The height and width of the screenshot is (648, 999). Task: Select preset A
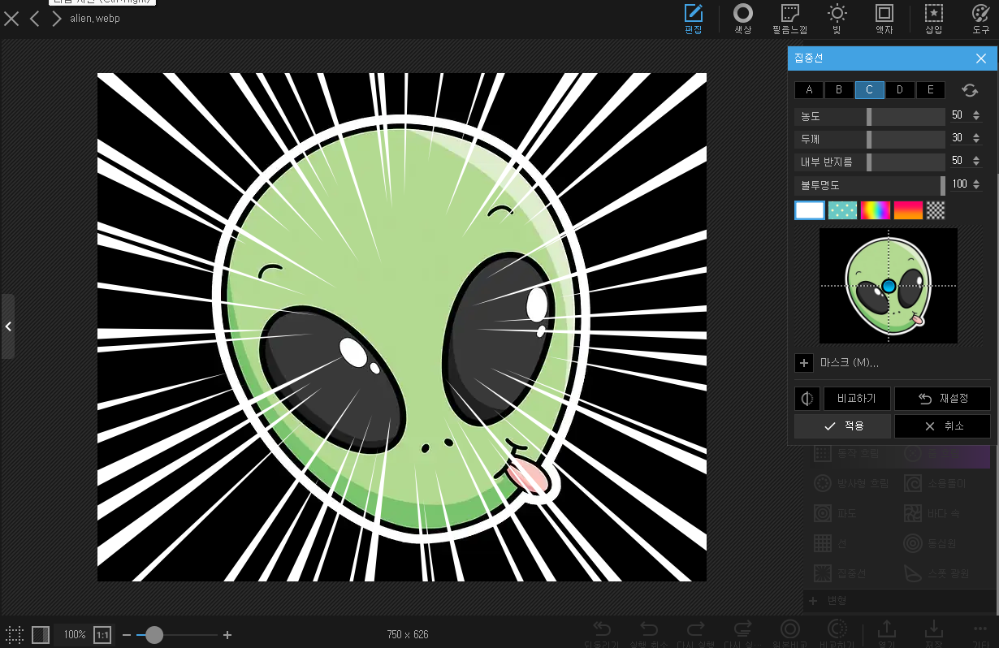(x=809, y=89)
